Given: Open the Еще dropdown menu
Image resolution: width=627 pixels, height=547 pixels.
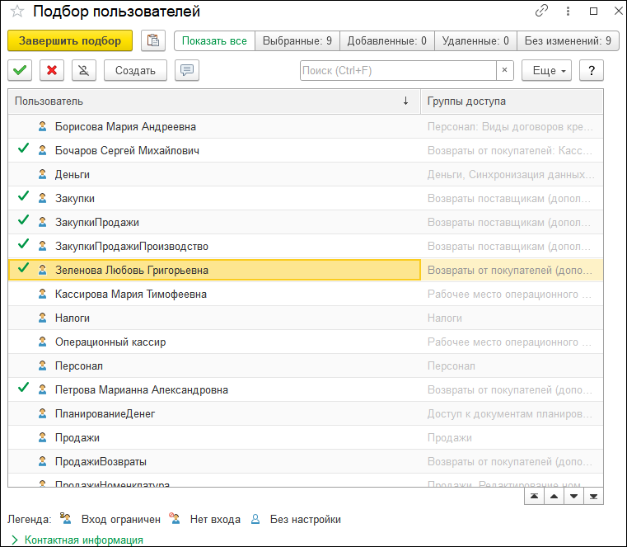Looking at the screenshot, I should (546, 70).
